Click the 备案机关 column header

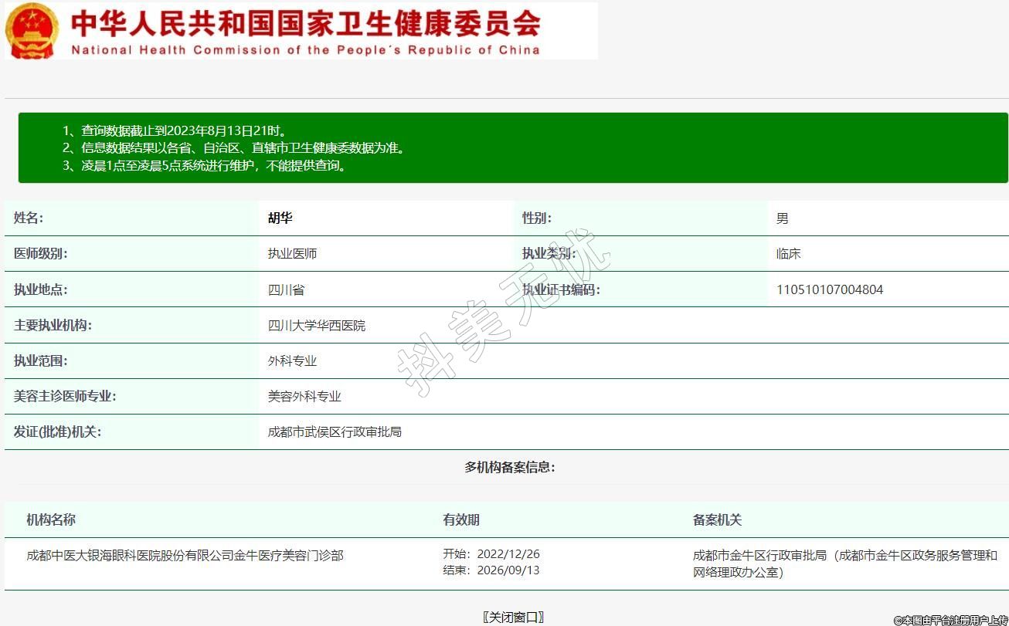[717, 520]
